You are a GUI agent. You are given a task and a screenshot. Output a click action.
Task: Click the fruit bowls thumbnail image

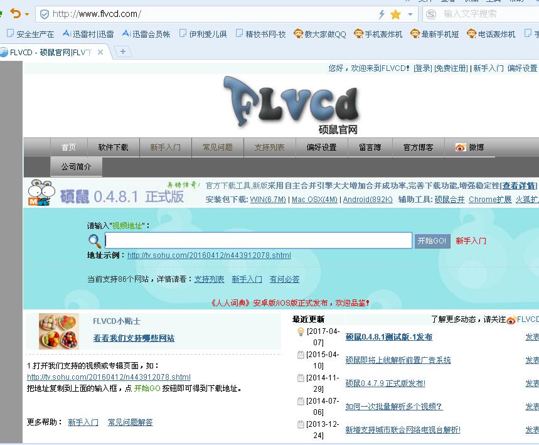[59, 331]
